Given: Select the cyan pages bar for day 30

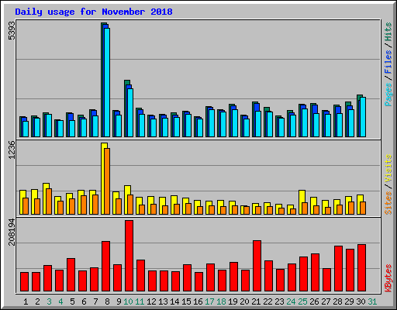Looking at the screenshot, I should tap(363, 117).
